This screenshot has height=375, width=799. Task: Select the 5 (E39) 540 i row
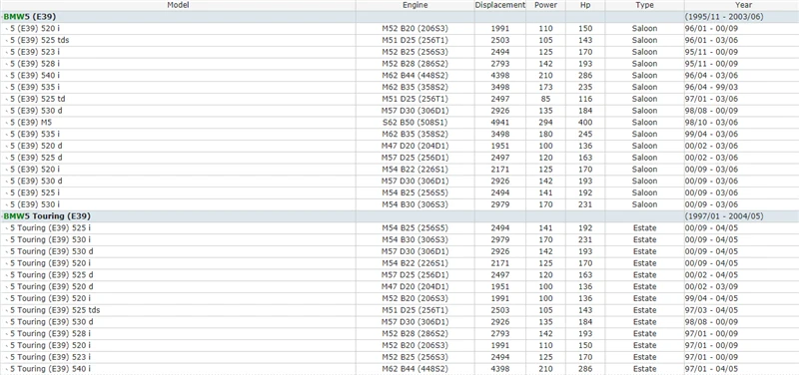tap(399, 76)
